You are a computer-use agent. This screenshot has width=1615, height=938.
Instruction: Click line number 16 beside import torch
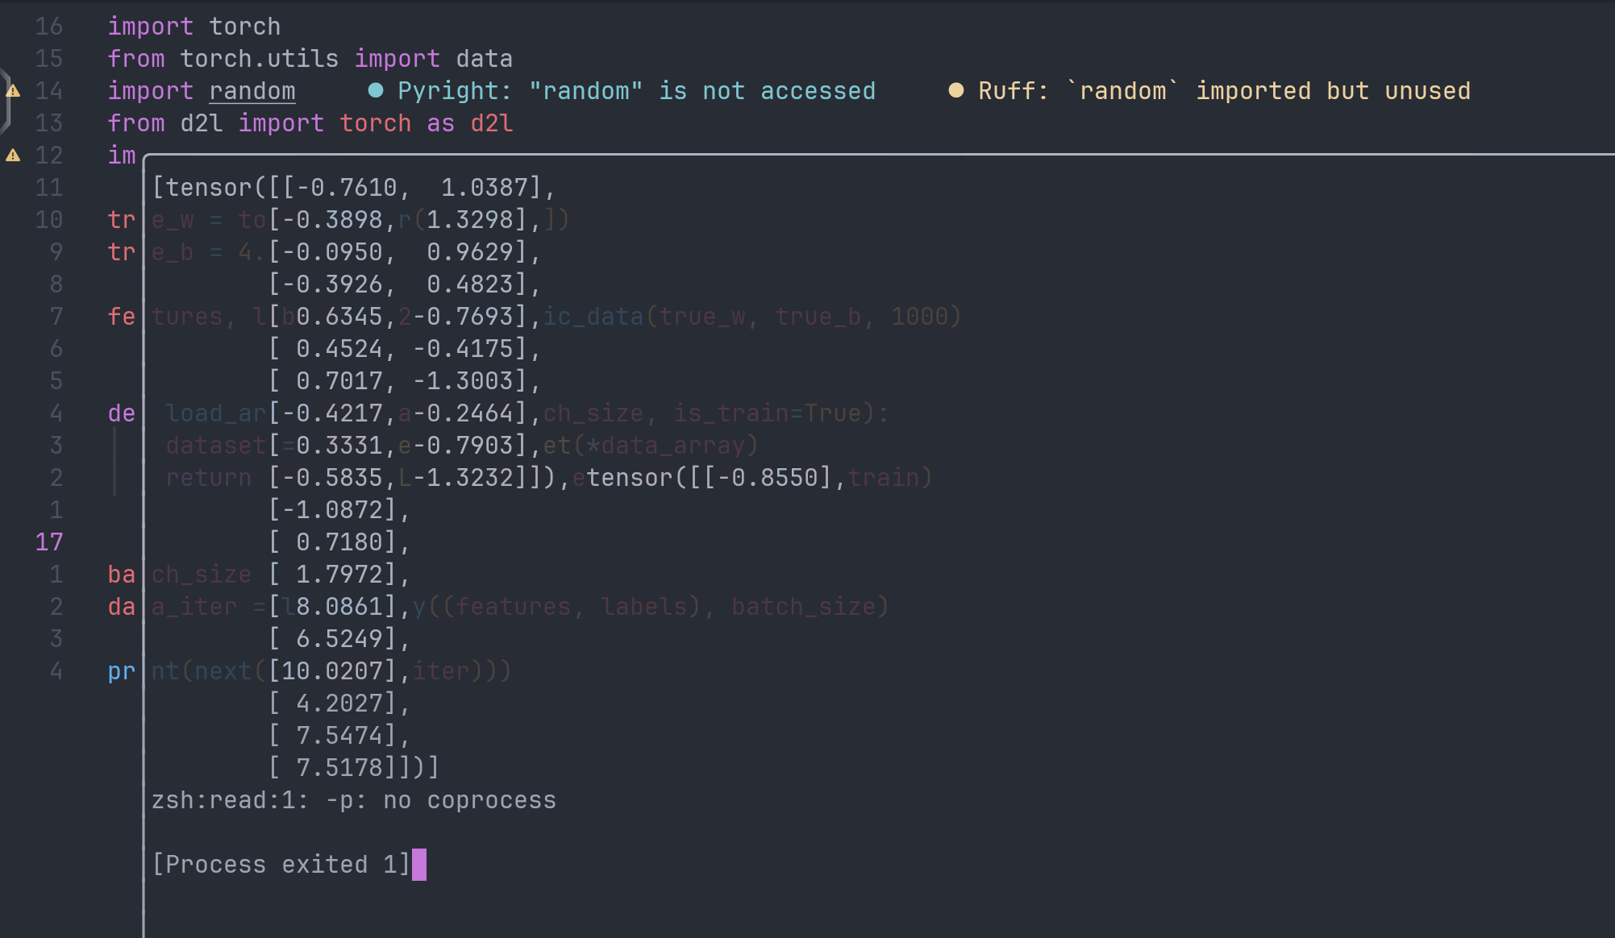(x=48, y=27)
